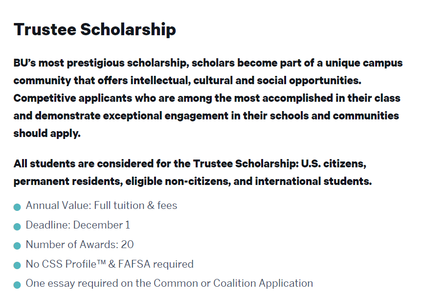Screen dimensions: 425x298
Task: Click the teal bullet beside Annual Value
Action: coord(17,207)
